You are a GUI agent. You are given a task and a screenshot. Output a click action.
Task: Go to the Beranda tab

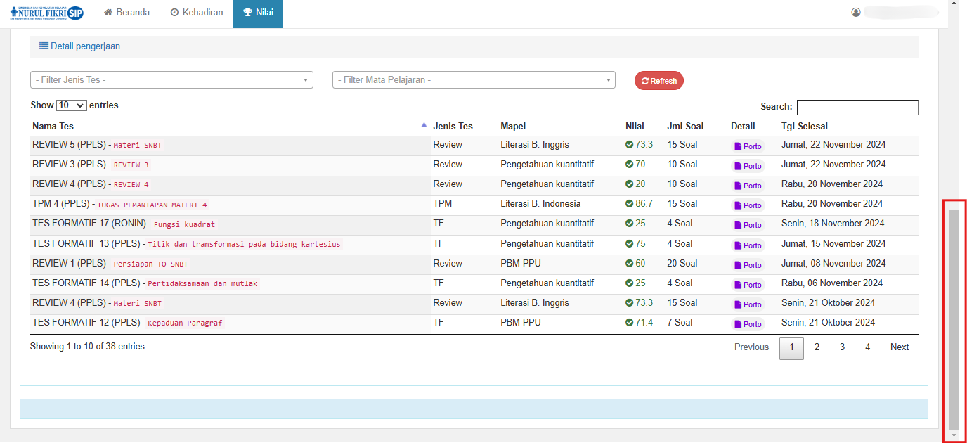coord(126,13)
